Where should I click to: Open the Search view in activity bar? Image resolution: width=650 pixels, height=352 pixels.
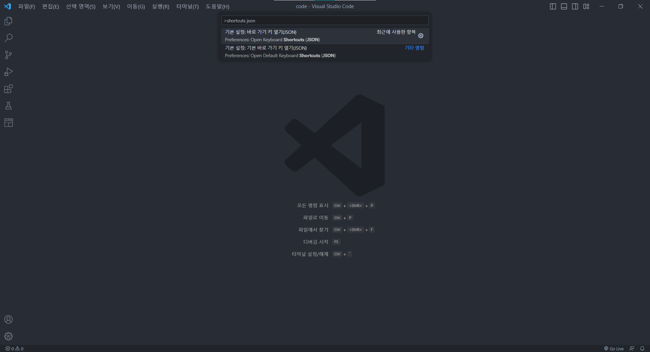click(x=8, y=38)
